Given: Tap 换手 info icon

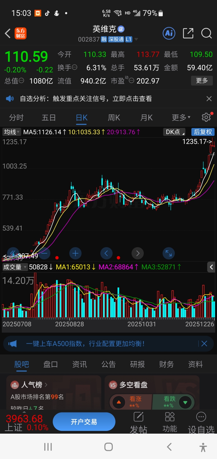Looking at the screenshot, I should tap(74, 67).
